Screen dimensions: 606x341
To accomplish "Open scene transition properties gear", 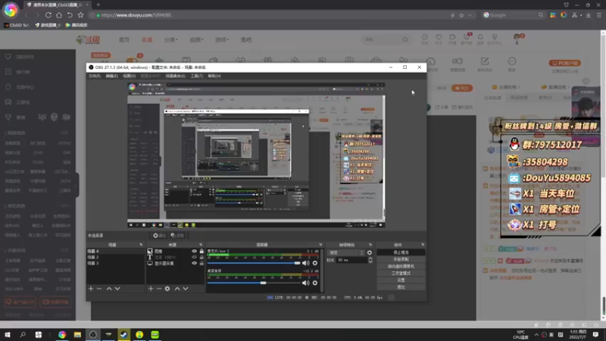I will coord(370,252).
